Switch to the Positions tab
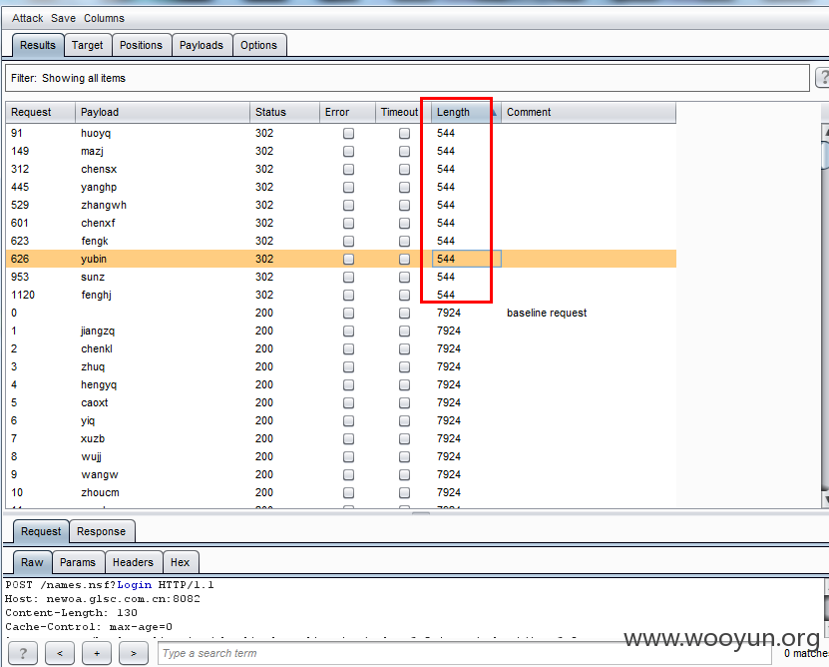Image resolution: width=829 pixels, height=667 pixels. (x=141, y=45)
